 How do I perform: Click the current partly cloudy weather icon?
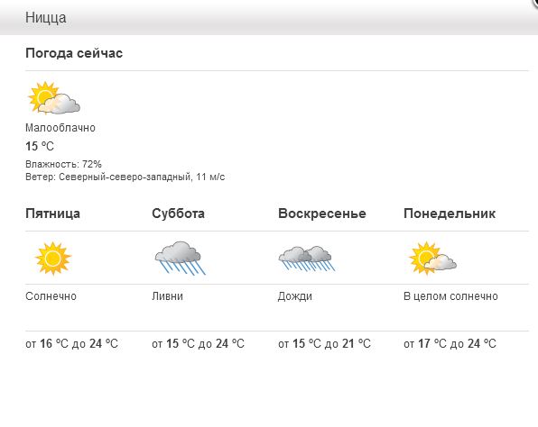pyautogui.click(x=54, y=98)
